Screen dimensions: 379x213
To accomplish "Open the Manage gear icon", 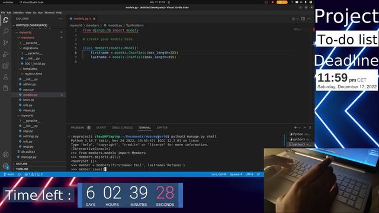I will pyautogui.click(x=5, y=166).
